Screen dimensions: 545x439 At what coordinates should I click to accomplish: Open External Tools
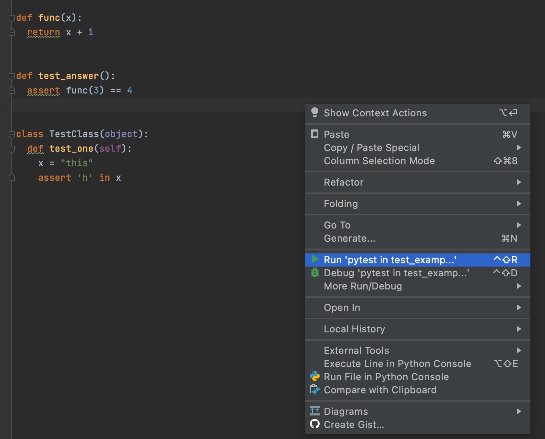click(x=418, y=350)
